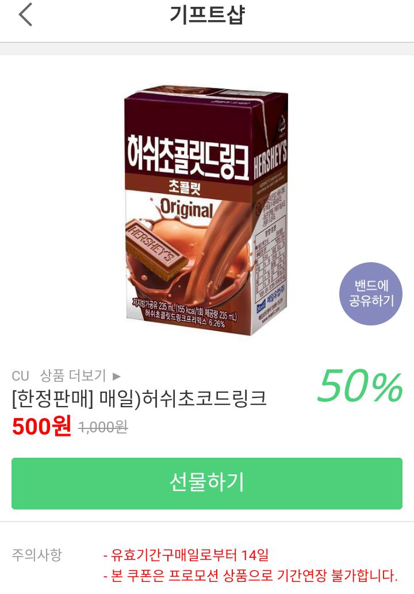Image resolution: width=414 pixels, height=594 pixels.
Task: Select the [한정판매] 매일)허쉬초코드링크 product title
Action: (x=139, y=398)
